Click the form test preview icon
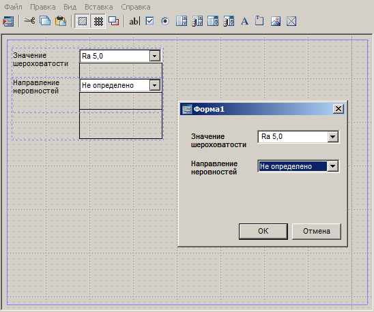The height and width of the screenshot is (312, 374). [x=8, y=21]
